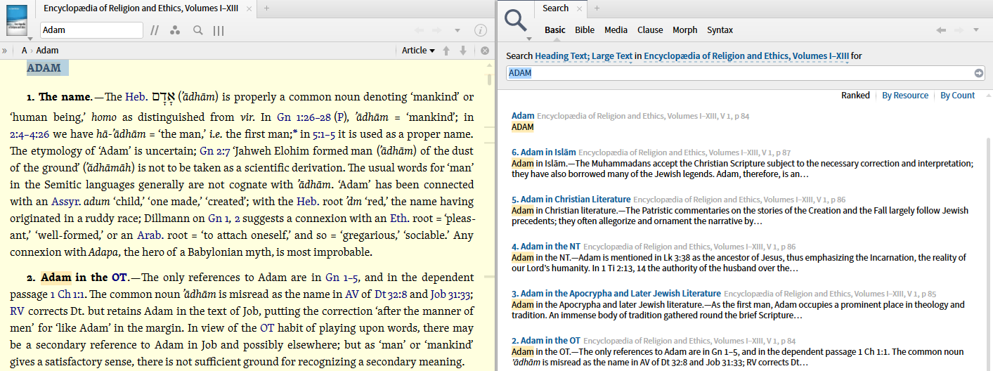The height and width of the screenshot is (371, 993).
Task: Open the resource selector dropdown in Search
Action: (746, 56)
